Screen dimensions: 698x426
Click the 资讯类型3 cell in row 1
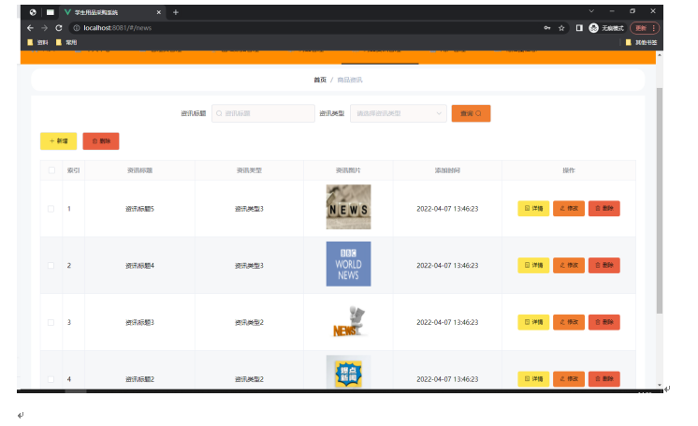[x=249, y=209]
